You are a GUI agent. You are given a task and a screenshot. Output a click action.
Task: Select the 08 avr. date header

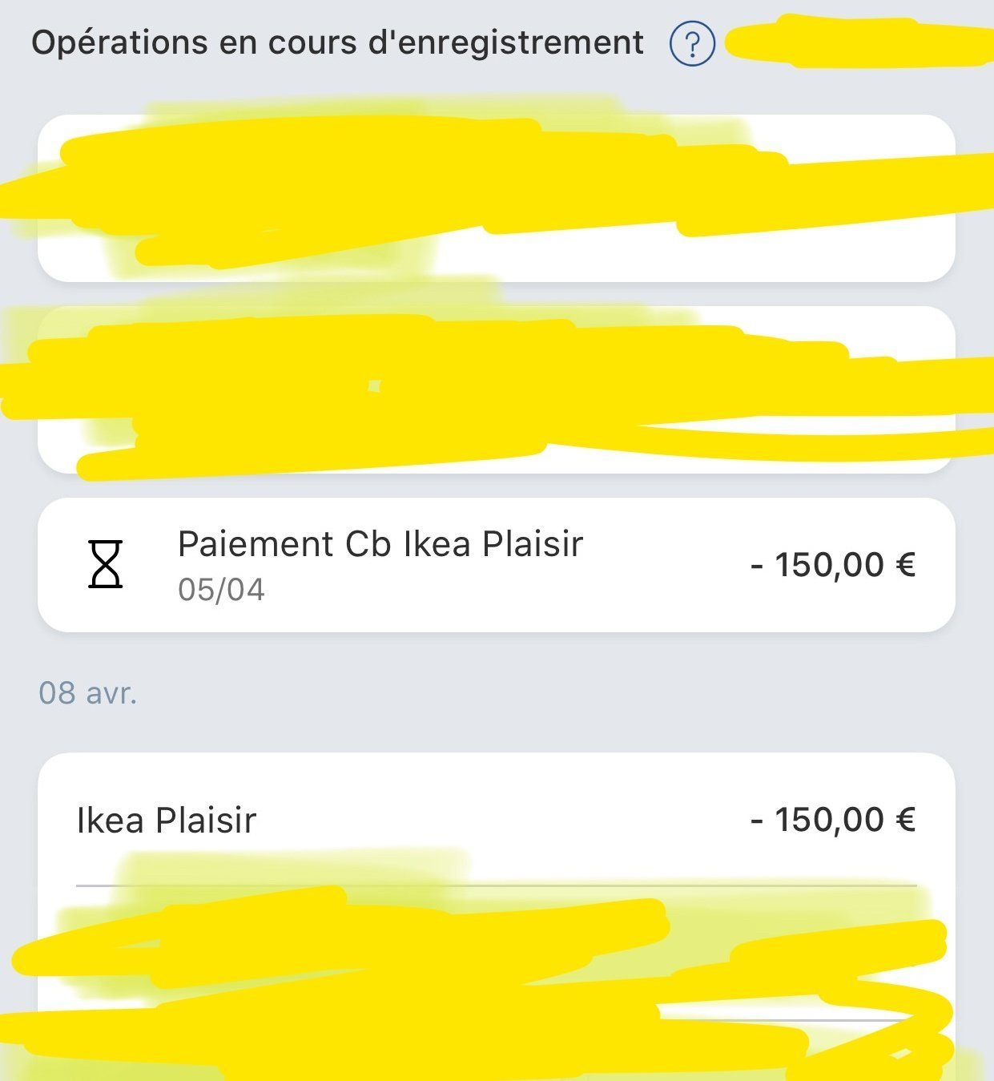(x=88, y=693)
